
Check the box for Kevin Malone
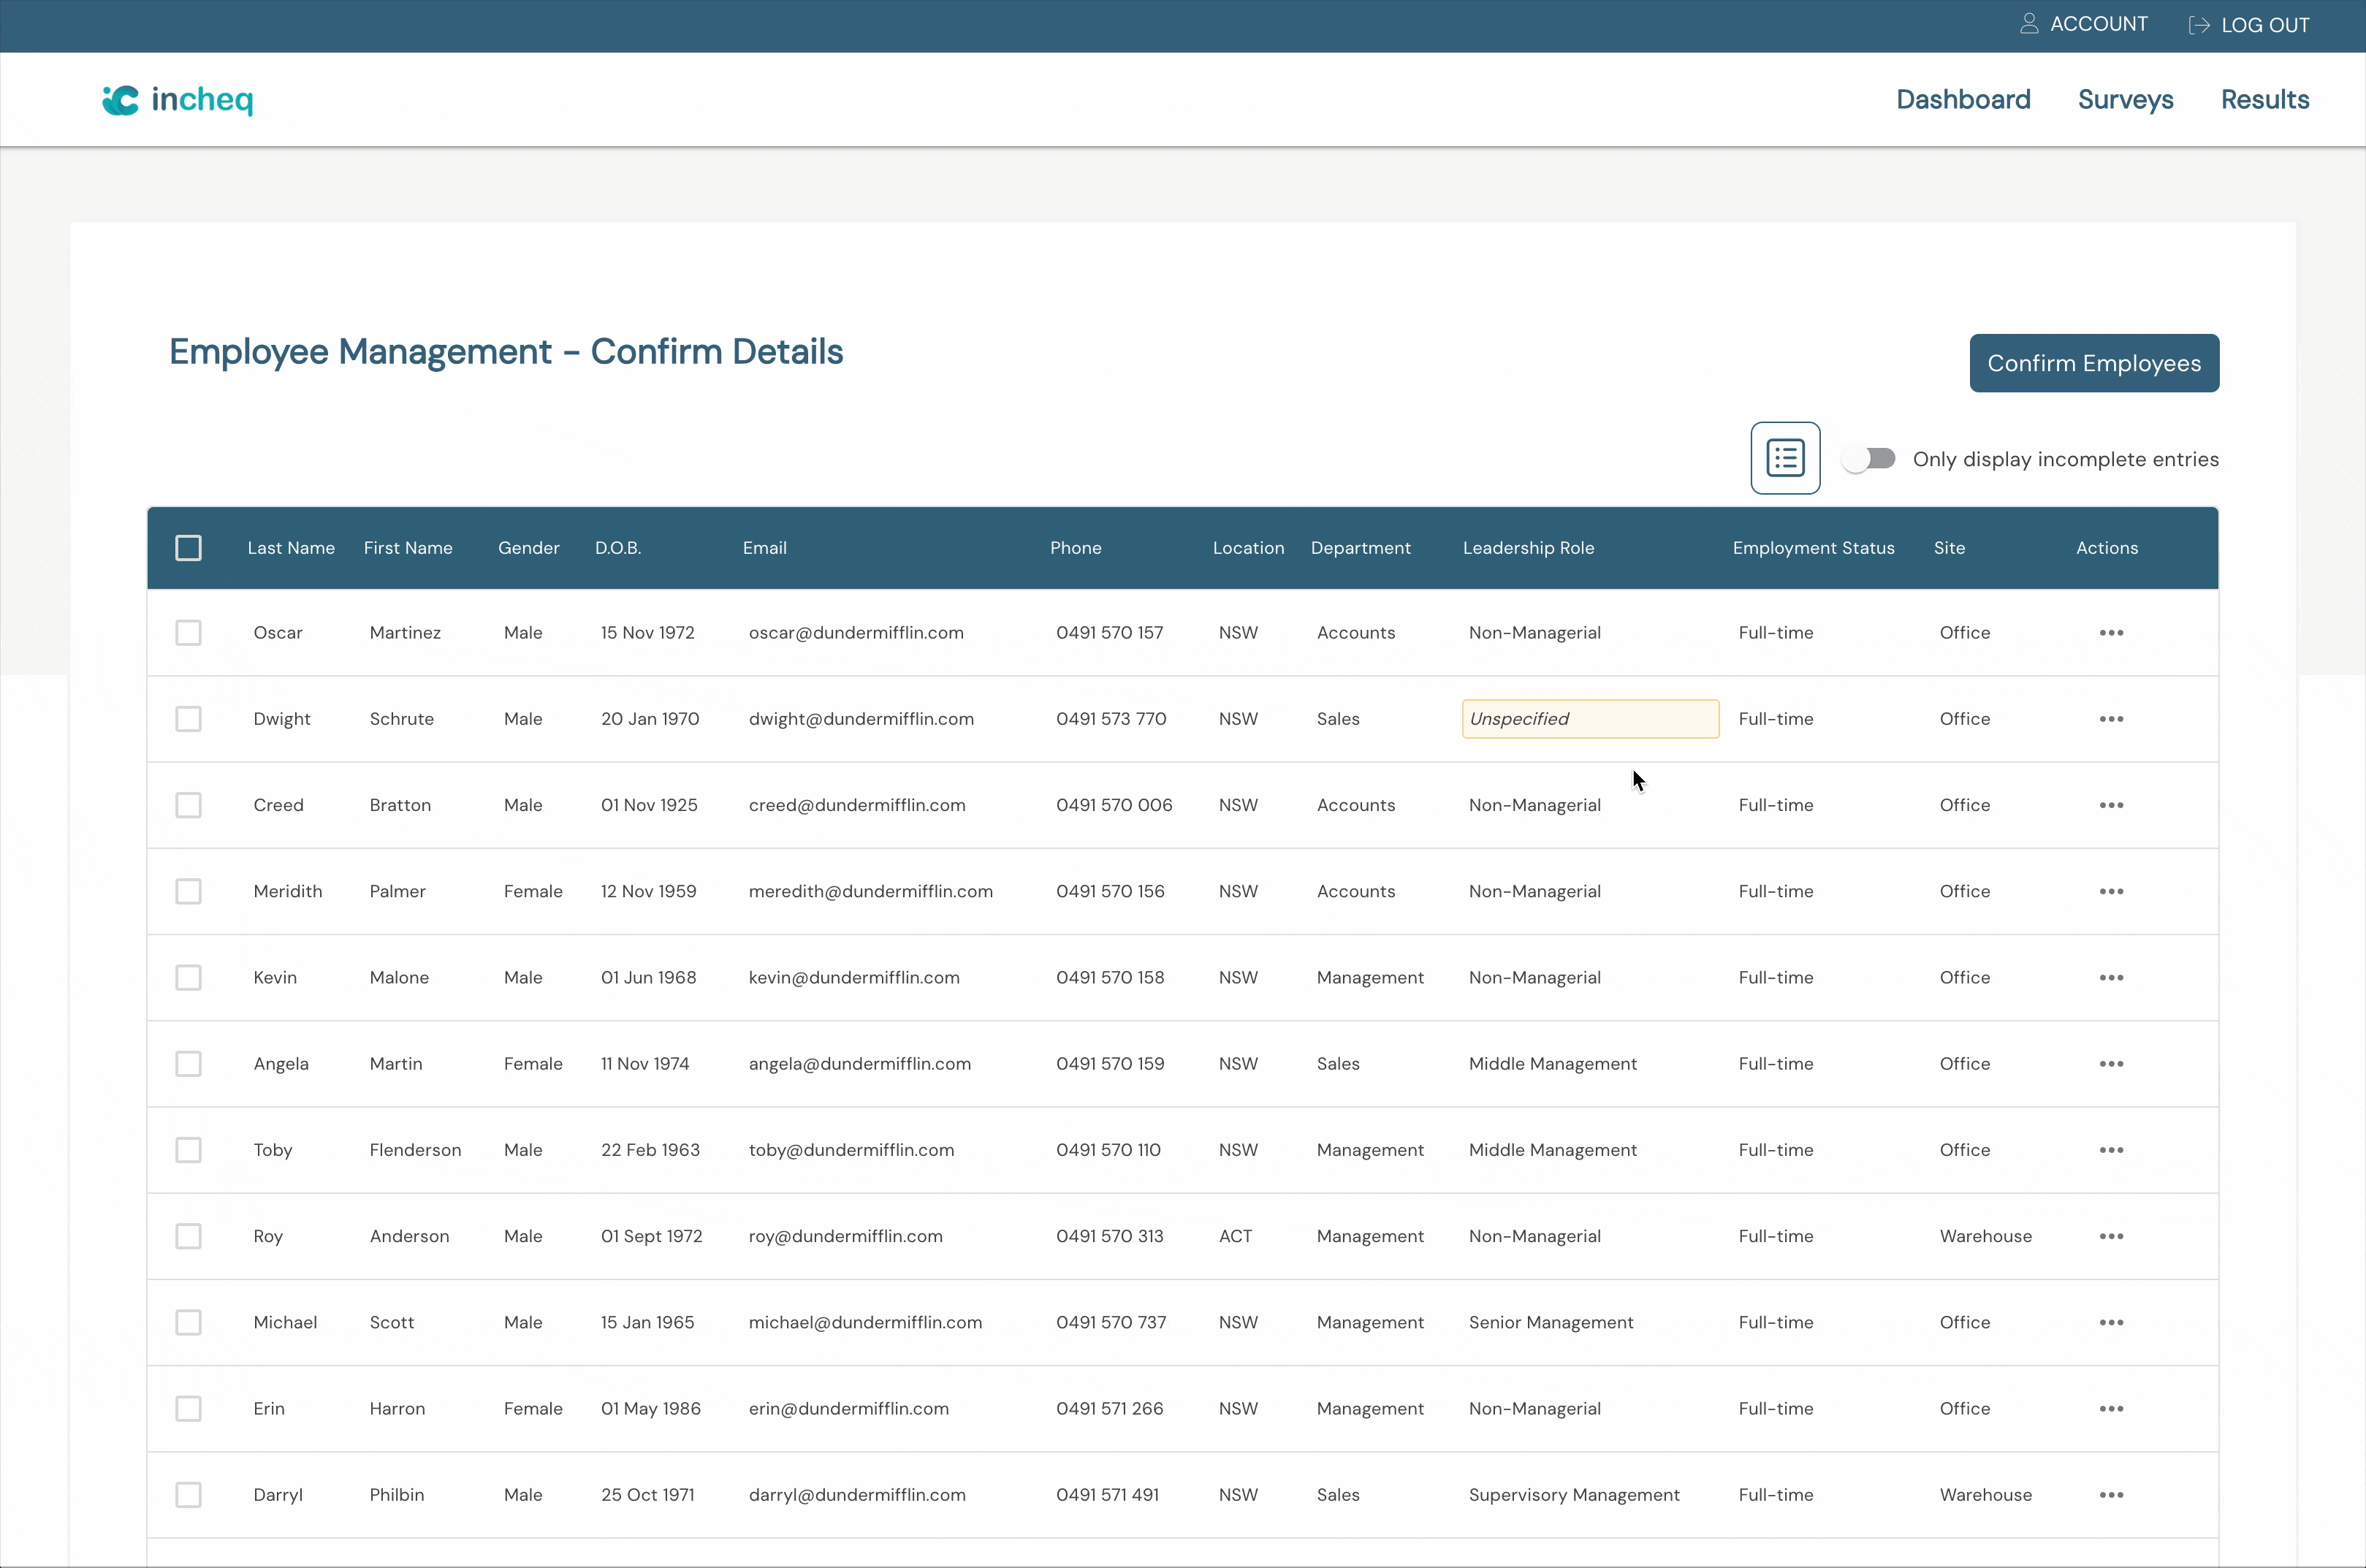point(188,977)
